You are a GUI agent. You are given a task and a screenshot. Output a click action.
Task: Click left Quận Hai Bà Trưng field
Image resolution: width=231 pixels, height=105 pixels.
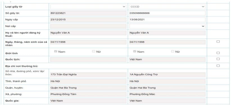point(88,88)
